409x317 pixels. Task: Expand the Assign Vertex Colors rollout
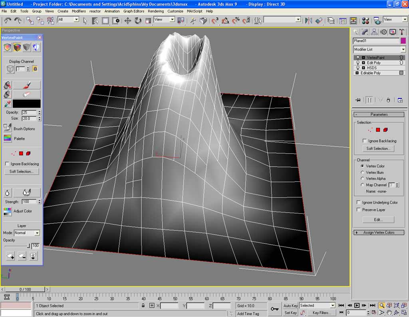coord(379,232)
